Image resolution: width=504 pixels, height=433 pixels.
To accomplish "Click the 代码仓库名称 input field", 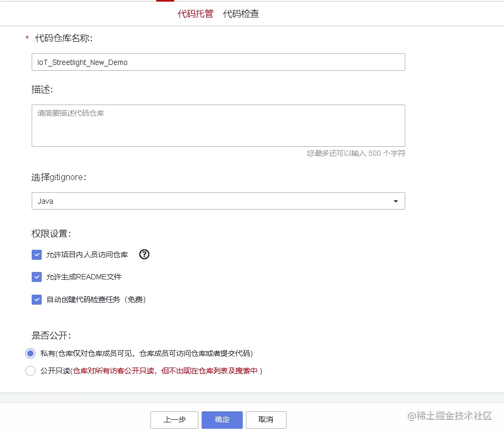I will tap(218, 62).
